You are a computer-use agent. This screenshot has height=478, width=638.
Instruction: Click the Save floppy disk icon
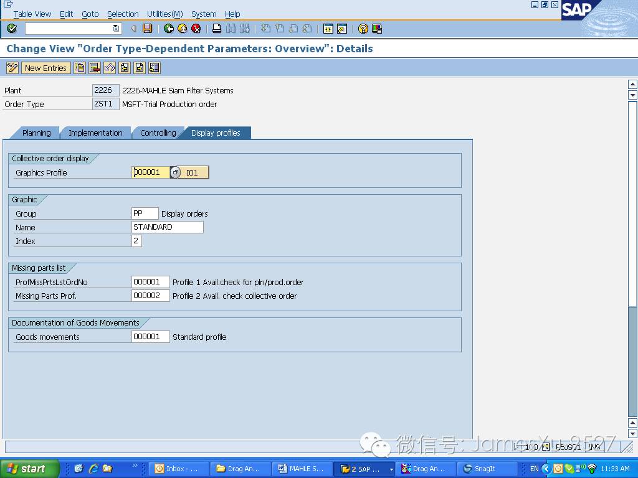point(147,29)
